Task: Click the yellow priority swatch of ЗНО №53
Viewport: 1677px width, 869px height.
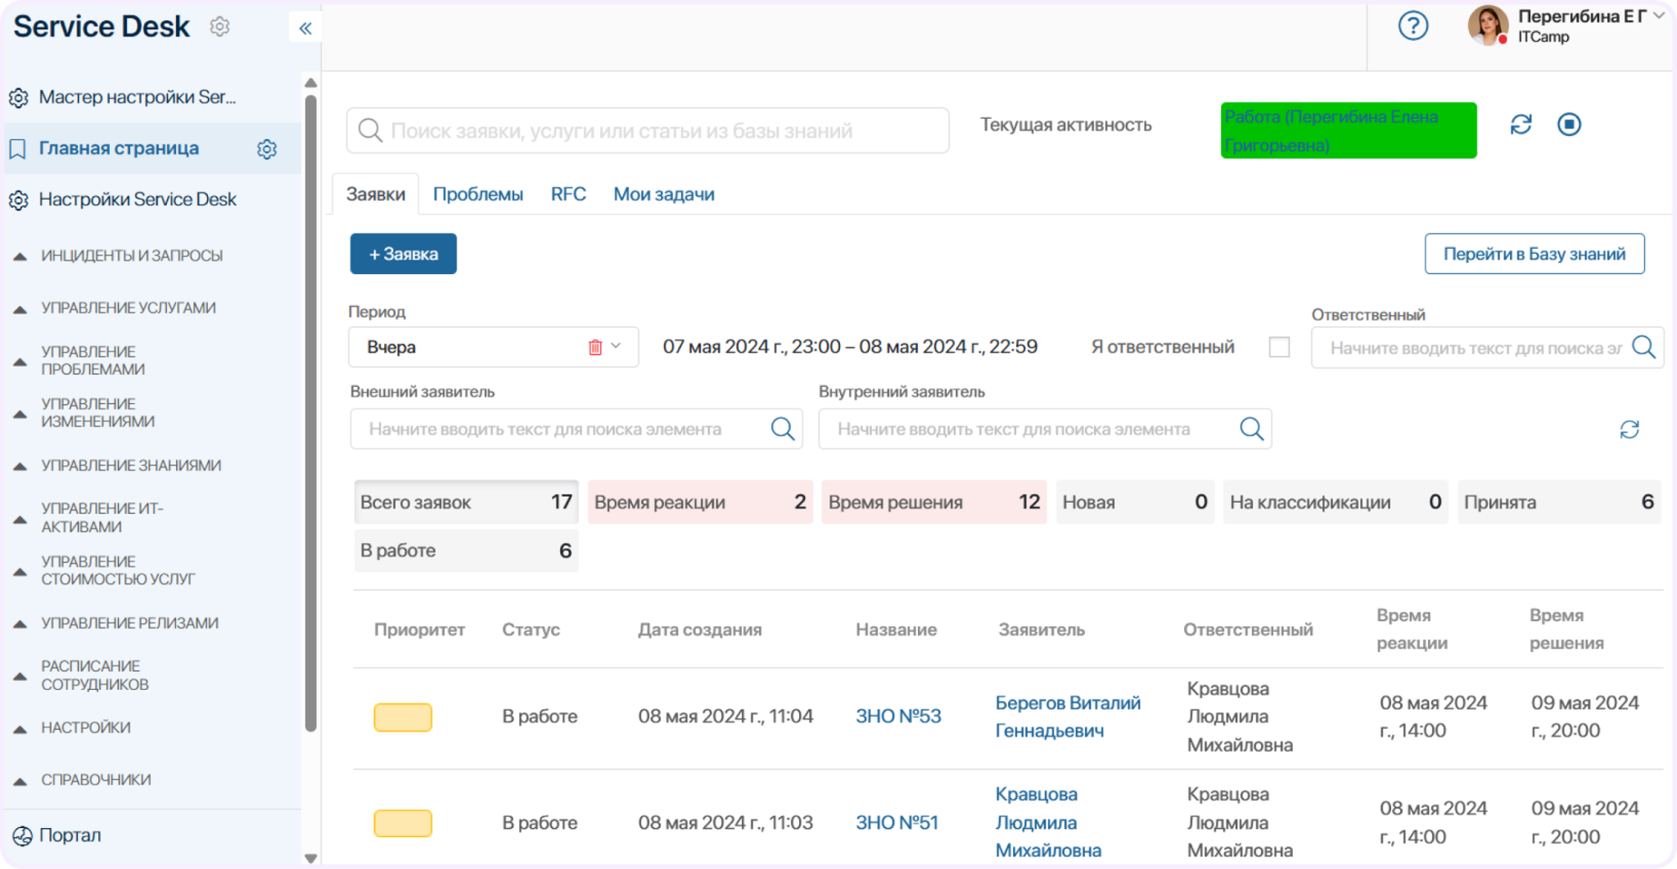Action: click(402, 717)
